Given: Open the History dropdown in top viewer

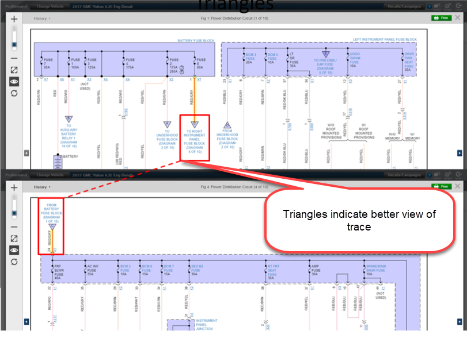Looking at the screenshot, I should click(42, 18).
